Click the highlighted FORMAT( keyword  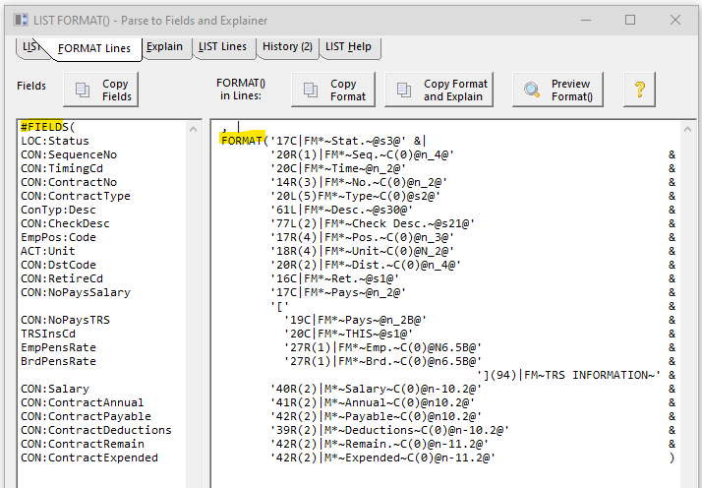point(245,141)
